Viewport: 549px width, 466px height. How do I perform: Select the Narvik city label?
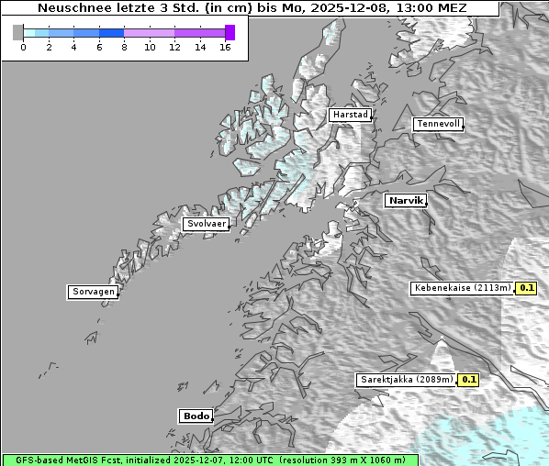406,201
